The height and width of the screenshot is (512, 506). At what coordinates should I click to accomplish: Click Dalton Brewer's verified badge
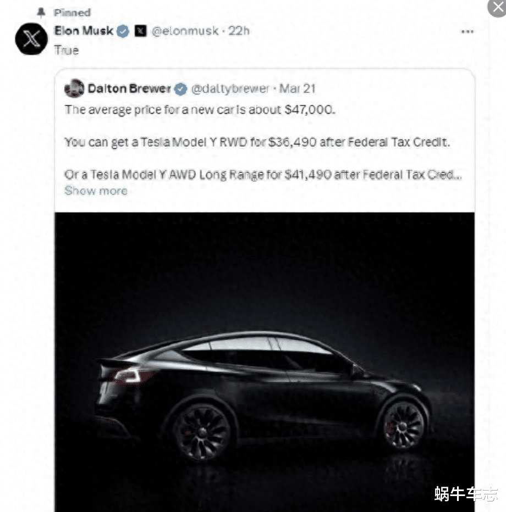pyautogui.click(x=180, y=89)
